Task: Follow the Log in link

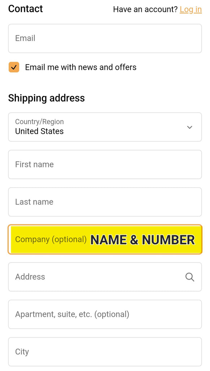Action: (x=190, y=9)
